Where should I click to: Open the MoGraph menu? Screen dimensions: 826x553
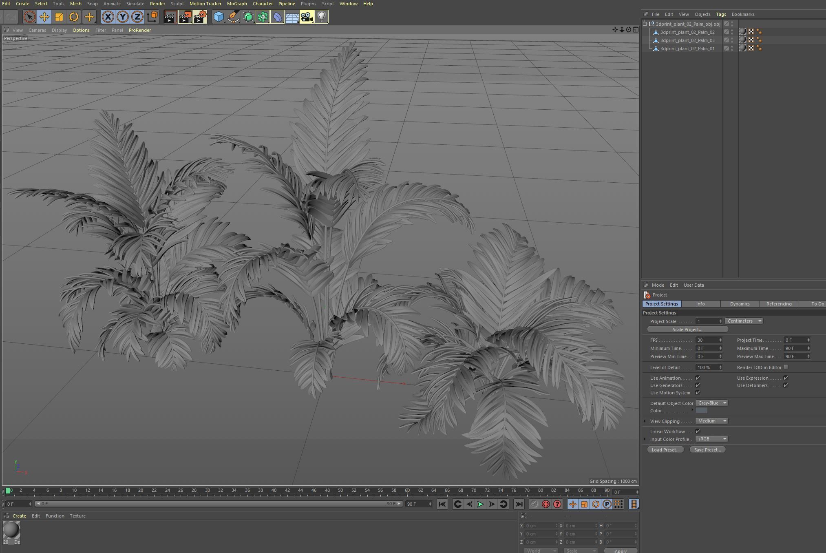tap(237, 4)
